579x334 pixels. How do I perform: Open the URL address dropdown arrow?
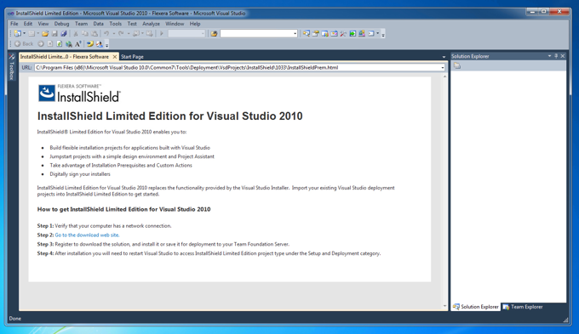tap(443, 67)
